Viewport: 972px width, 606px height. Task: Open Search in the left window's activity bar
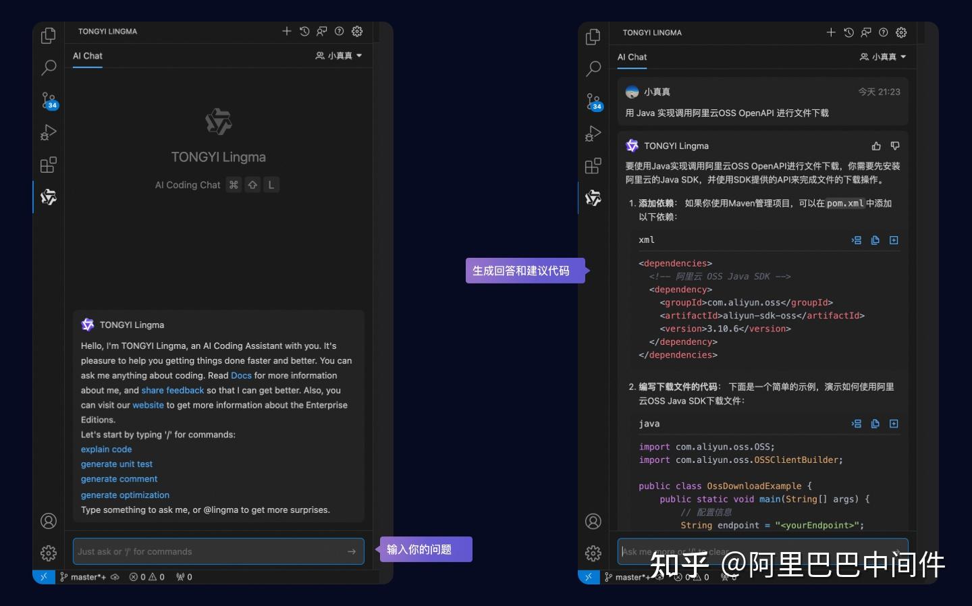click(49, 67)
